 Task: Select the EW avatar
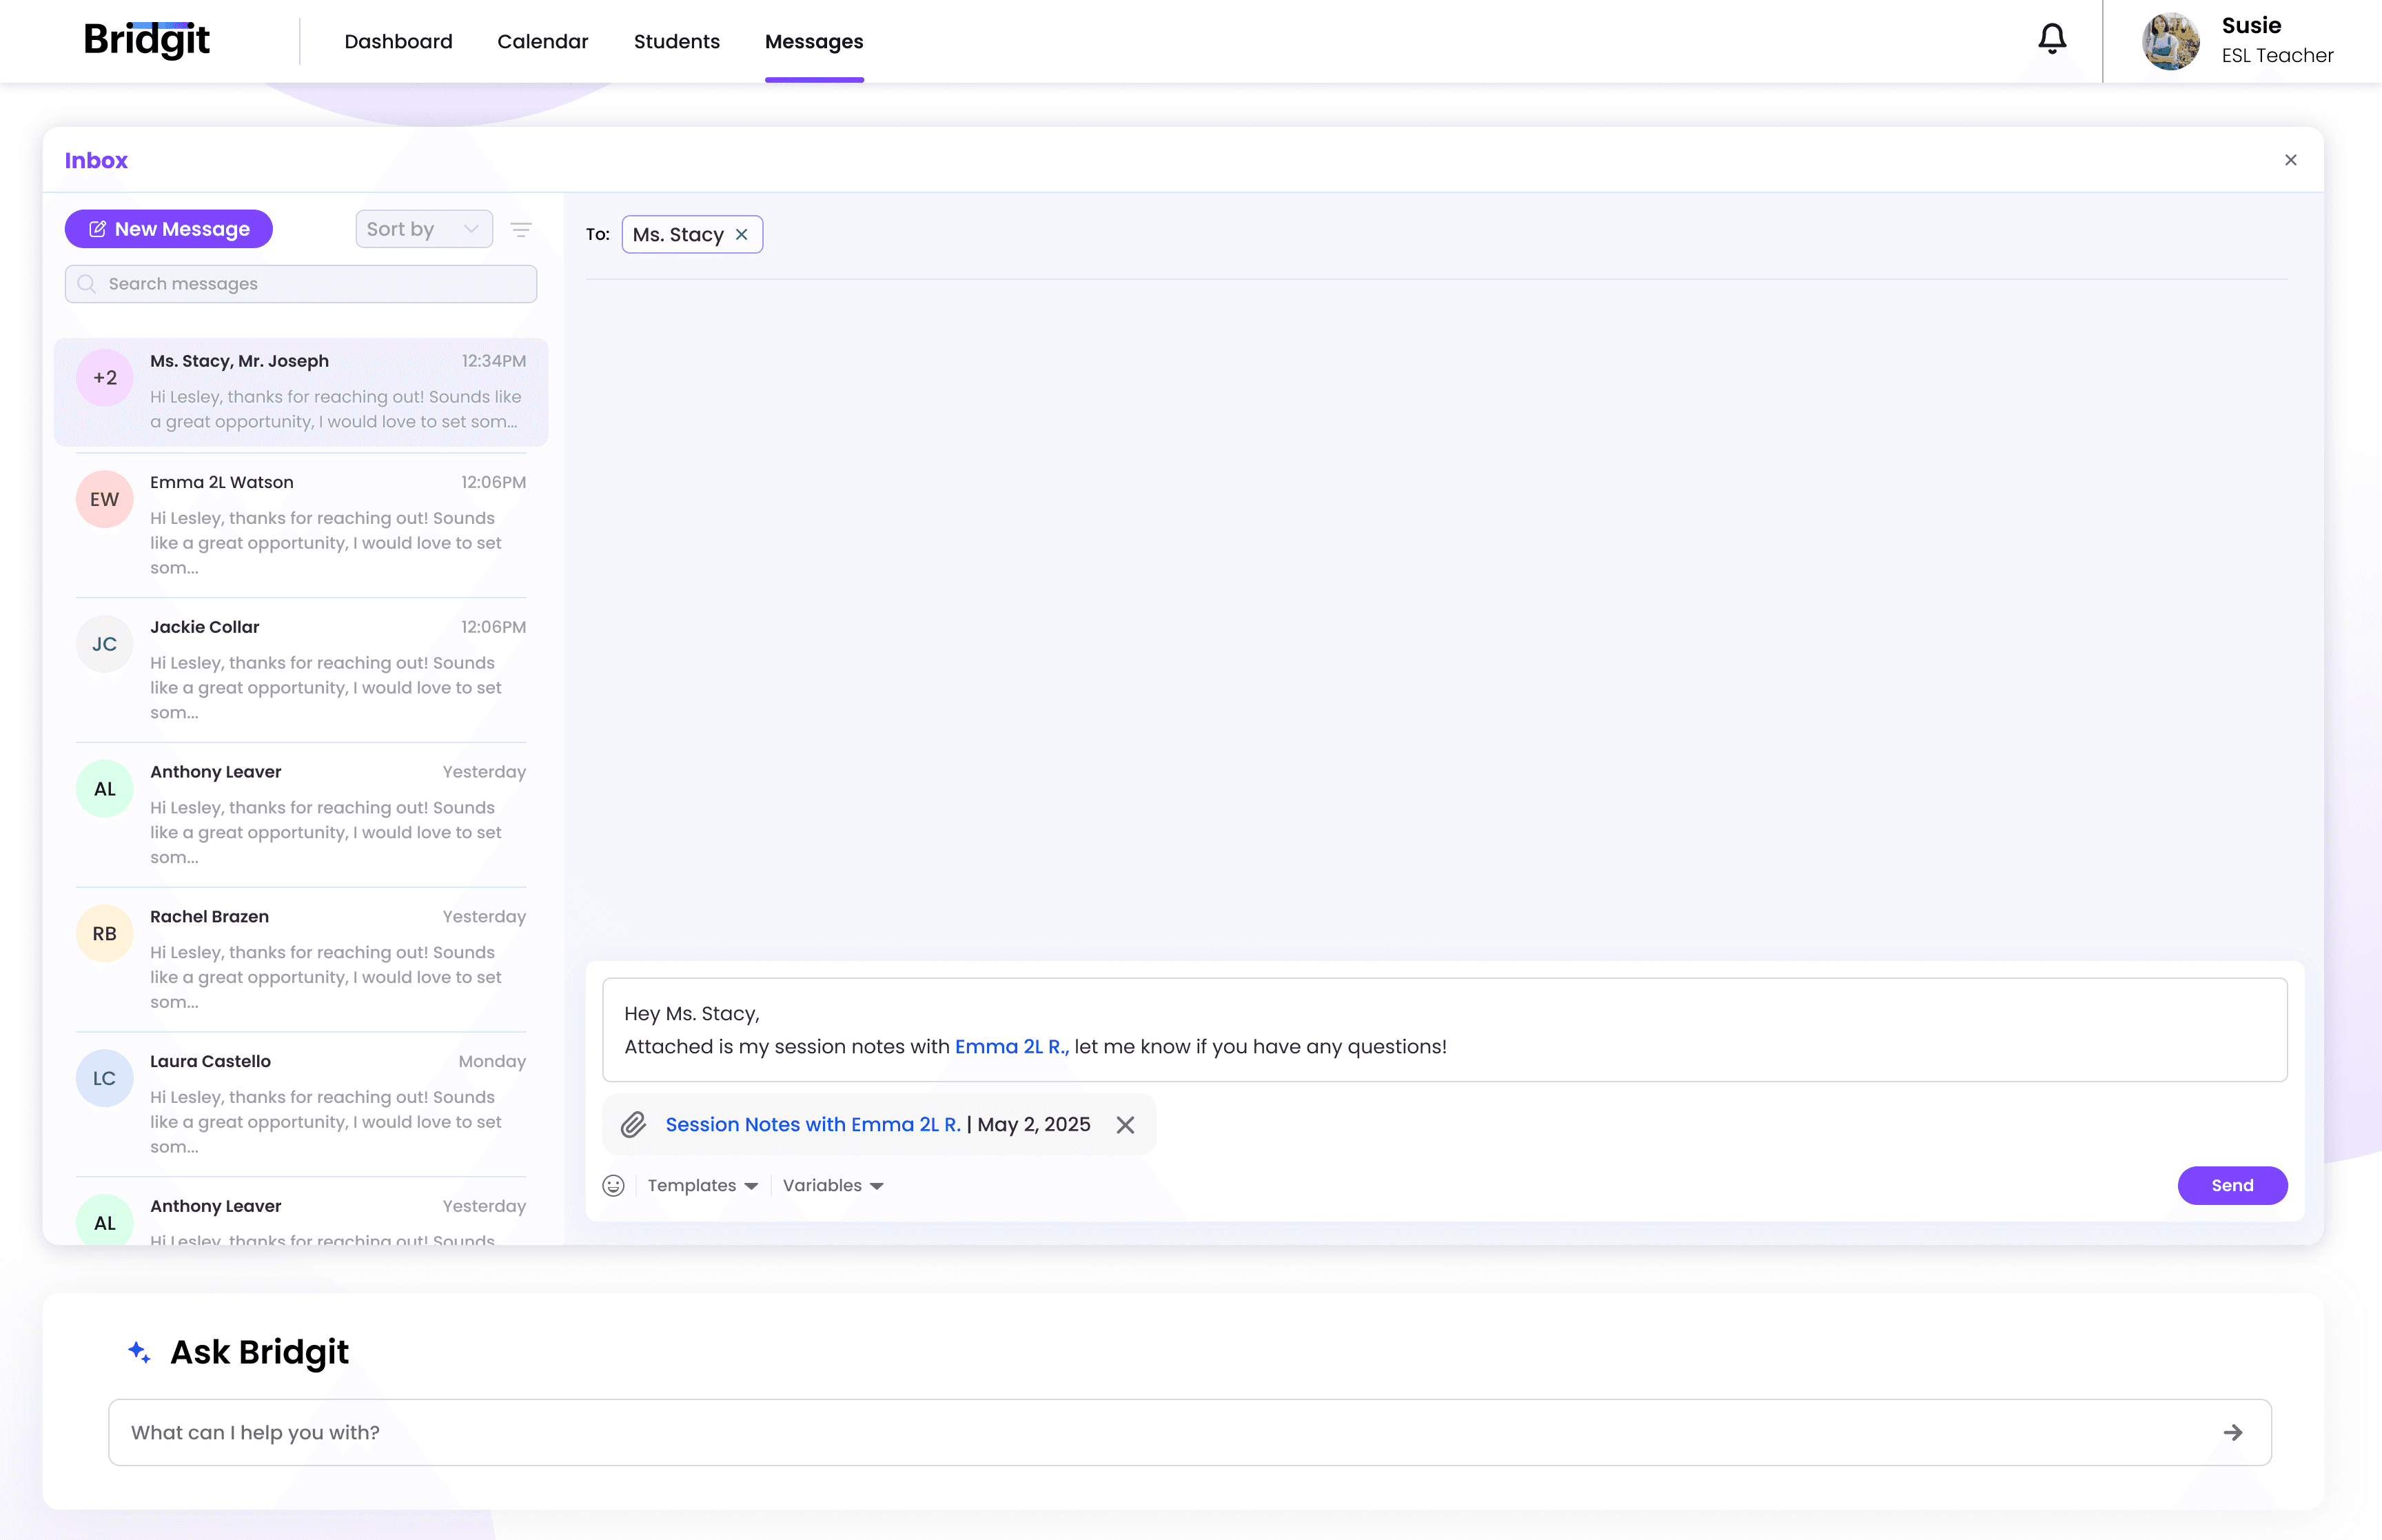coord(105,499)
